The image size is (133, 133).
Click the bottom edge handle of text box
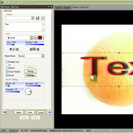(119, 86)
